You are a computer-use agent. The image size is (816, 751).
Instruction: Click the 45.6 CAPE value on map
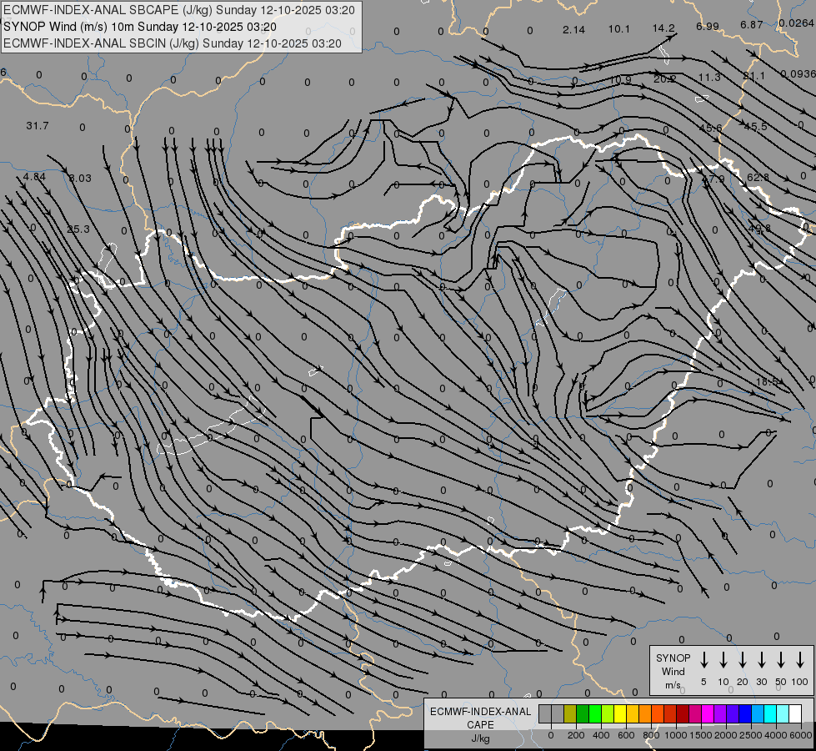[x=710, y=129]
